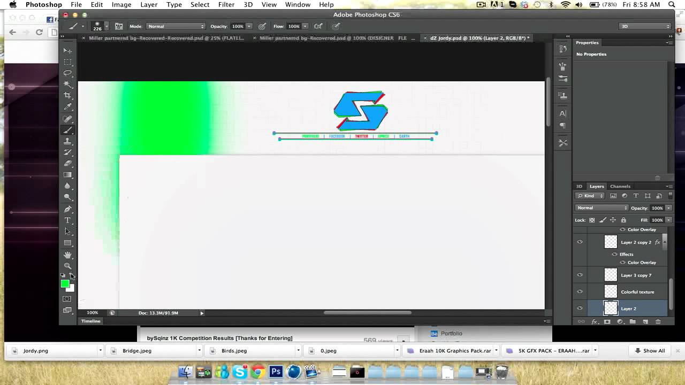
Task: Select the Rectangle shape tool
Action: point(67,243)
